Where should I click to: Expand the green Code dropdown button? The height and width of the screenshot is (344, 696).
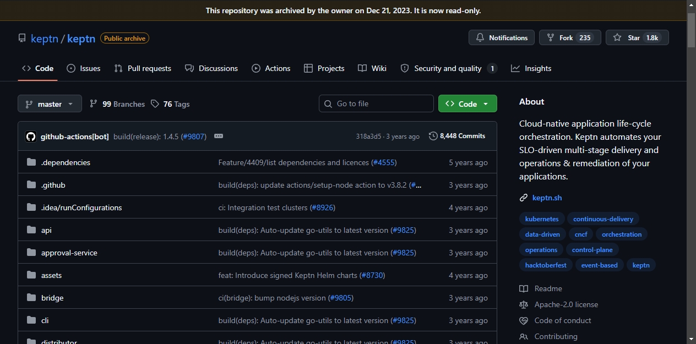click(x=467, y=103)
